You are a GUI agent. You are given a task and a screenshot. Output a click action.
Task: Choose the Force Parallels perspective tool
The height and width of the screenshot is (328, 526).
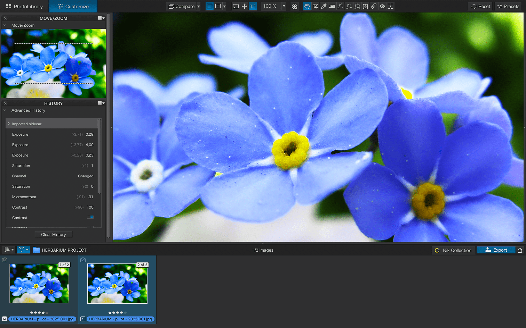pyautogui.click(x=341, y=6)
